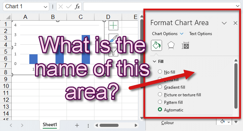The width and height of the screenshot is (243, 131).
Task: Select row 14 header
Action: pyautogui.click(x=6, y=113)
